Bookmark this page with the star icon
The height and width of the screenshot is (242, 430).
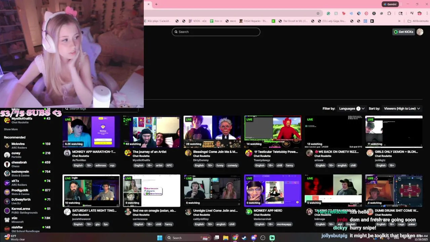point(318,13)
